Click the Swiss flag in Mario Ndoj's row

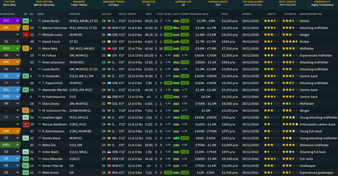109,49
